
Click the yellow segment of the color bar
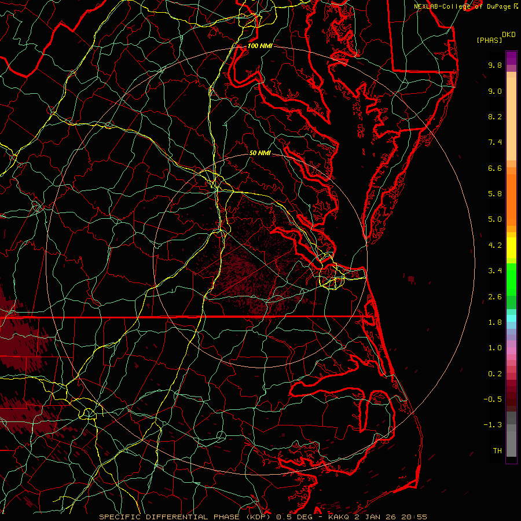tap(511, 248)
